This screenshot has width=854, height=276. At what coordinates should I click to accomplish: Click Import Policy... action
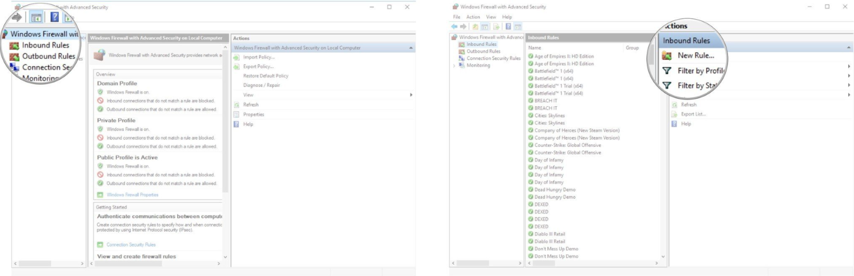259,57
